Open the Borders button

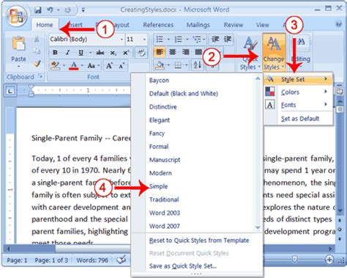pyautogui.click(x=178, y=65)
